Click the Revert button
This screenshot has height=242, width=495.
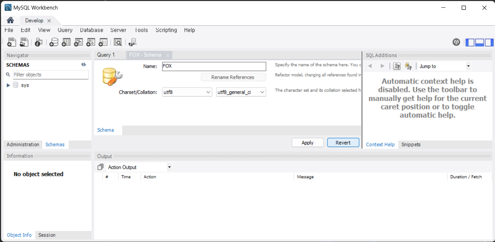[x=343, y=143]
